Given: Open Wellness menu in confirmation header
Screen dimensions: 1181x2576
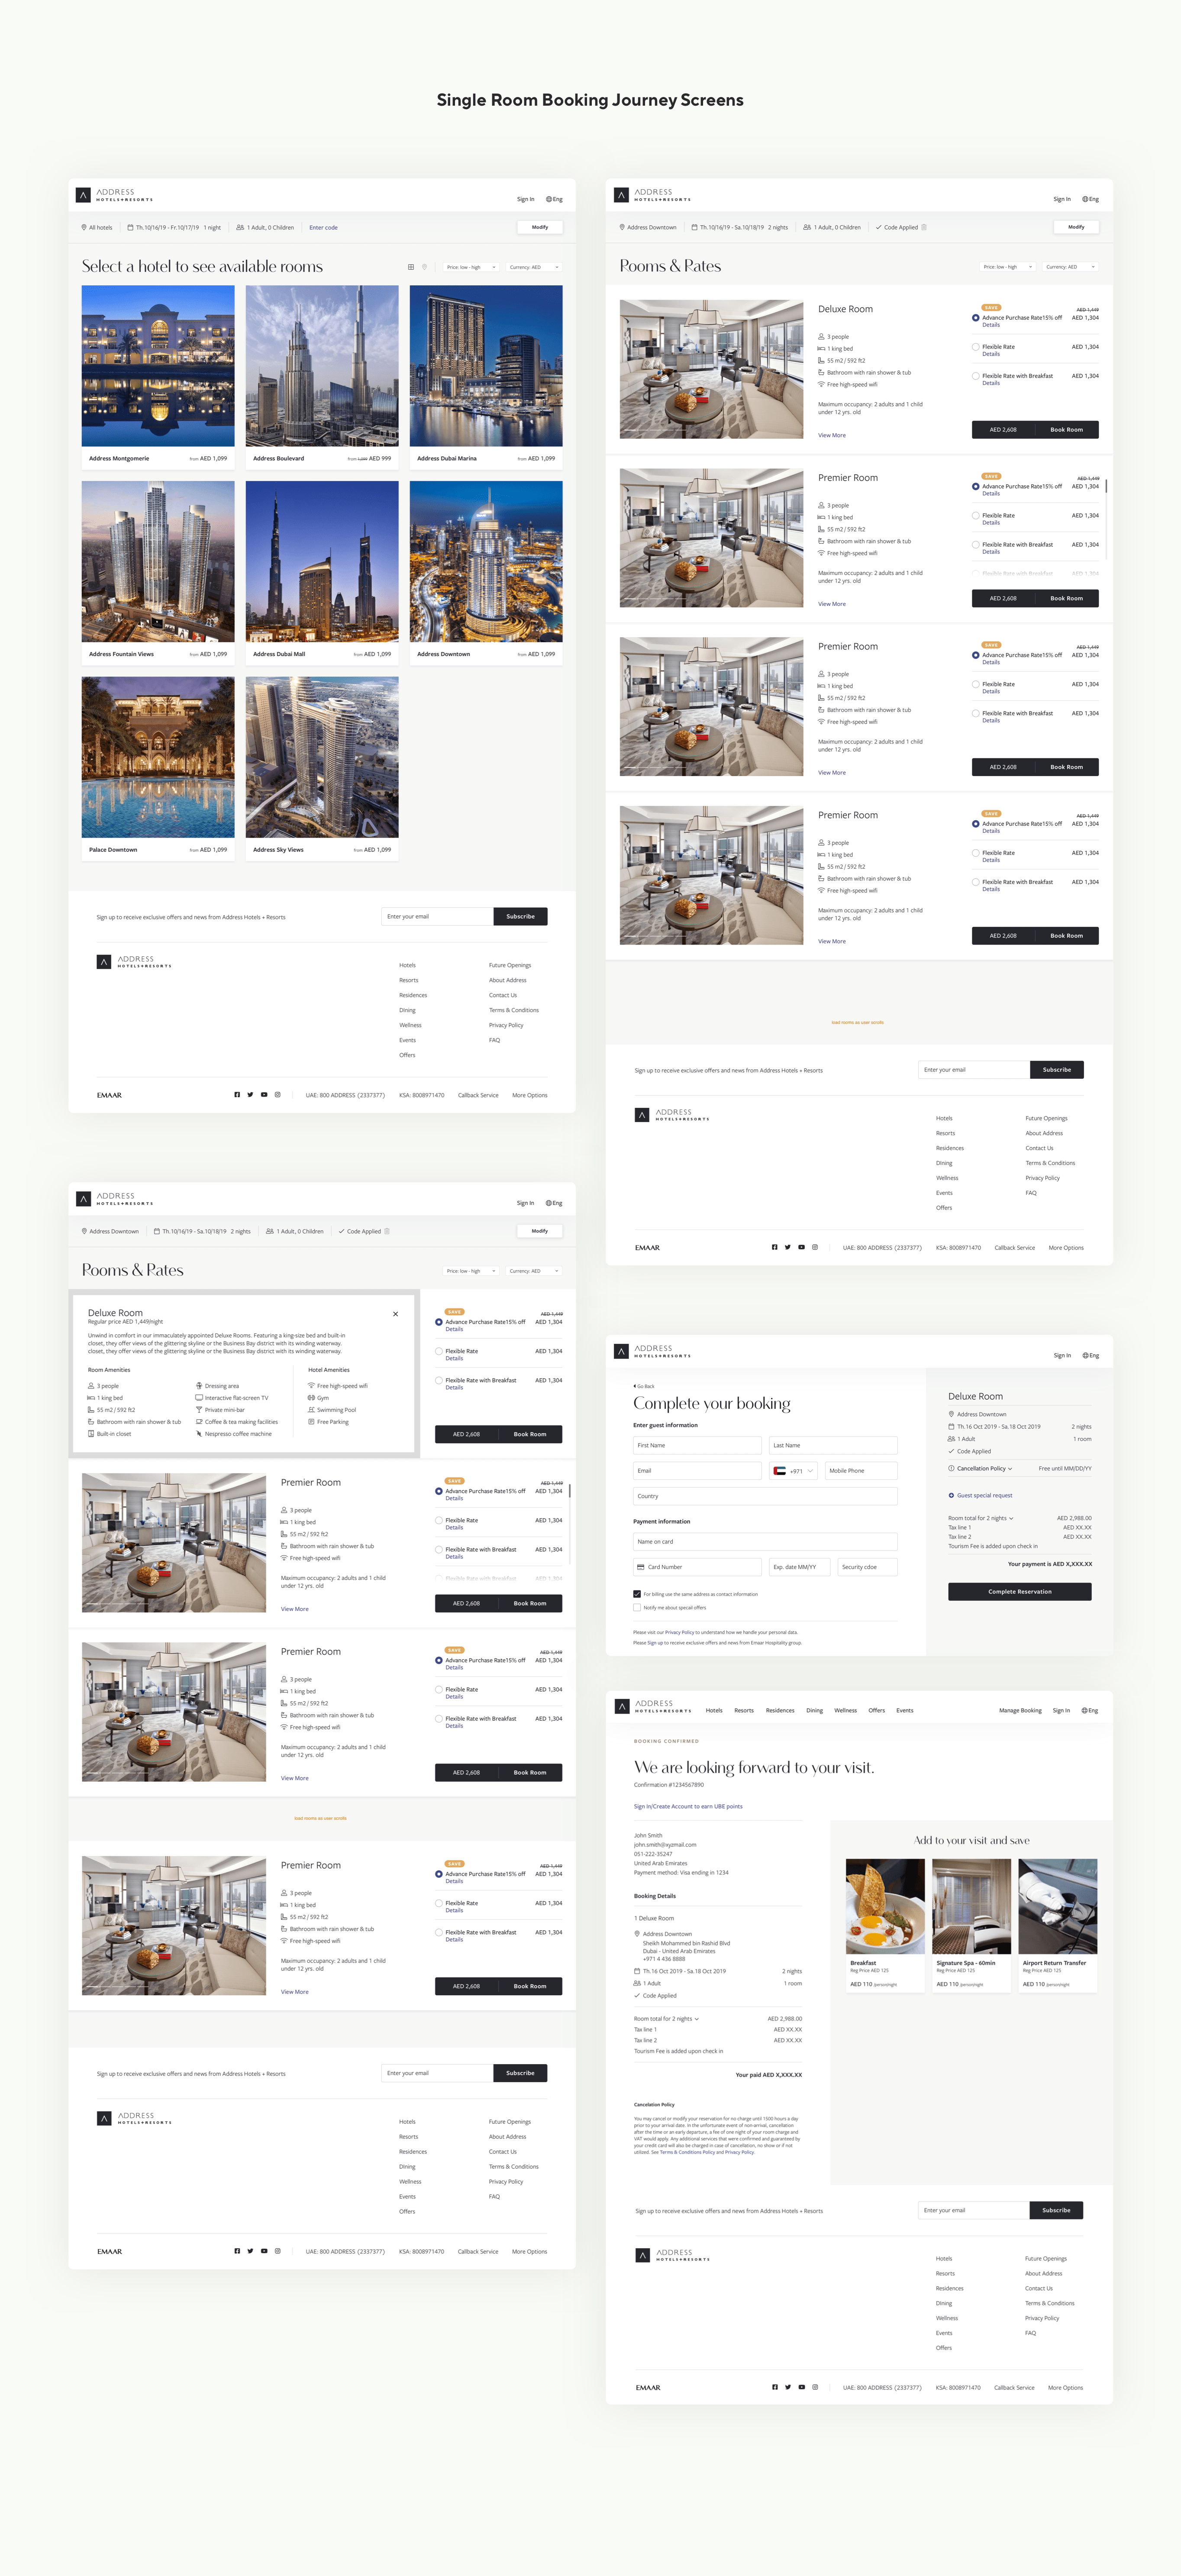Looking at the screenshot, I should [846, 1710].
